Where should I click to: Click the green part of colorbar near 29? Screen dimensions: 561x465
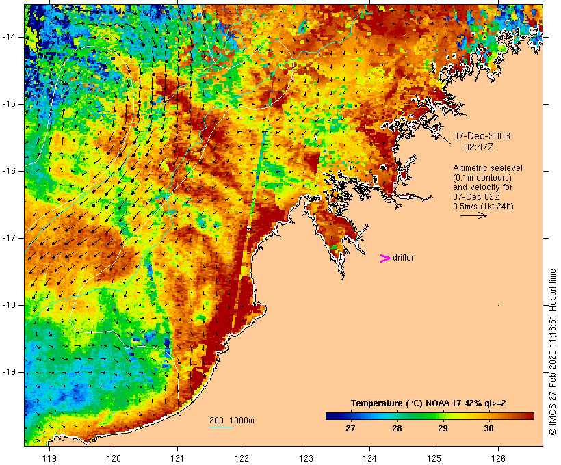pos(434,416)
